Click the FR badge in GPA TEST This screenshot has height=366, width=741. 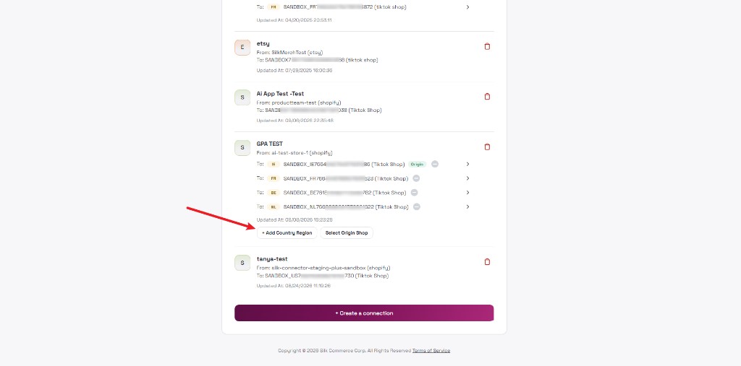[273, 178]
